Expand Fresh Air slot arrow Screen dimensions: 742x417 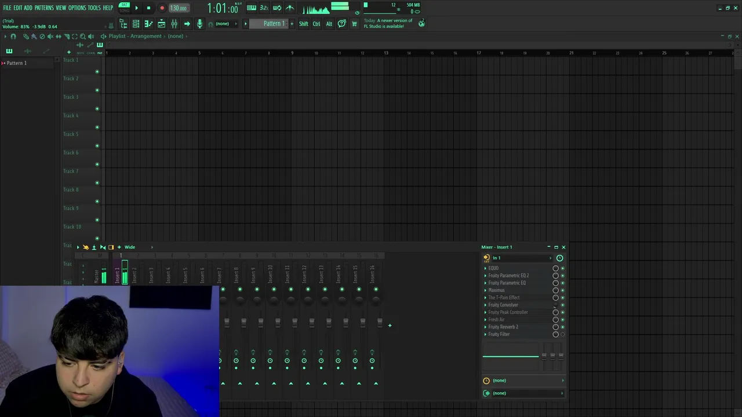[x=485, y=320]
